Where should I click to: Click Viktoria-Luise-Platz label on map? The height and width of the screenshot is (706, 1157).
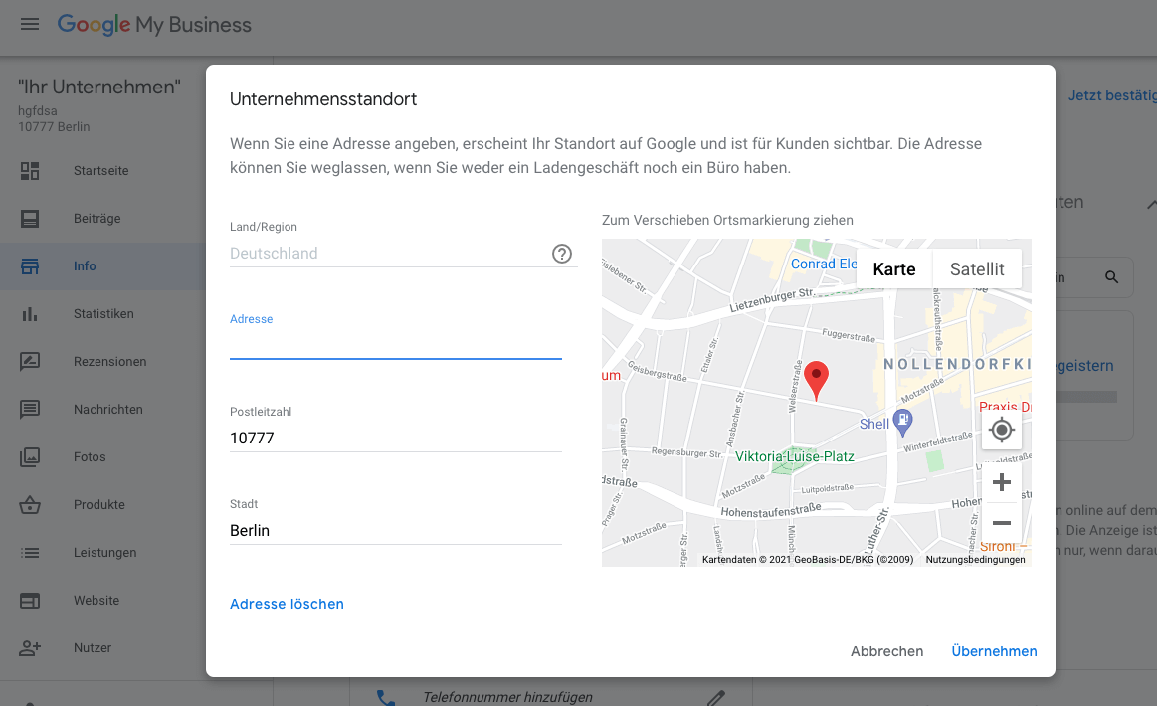click(x=795, y=456)
